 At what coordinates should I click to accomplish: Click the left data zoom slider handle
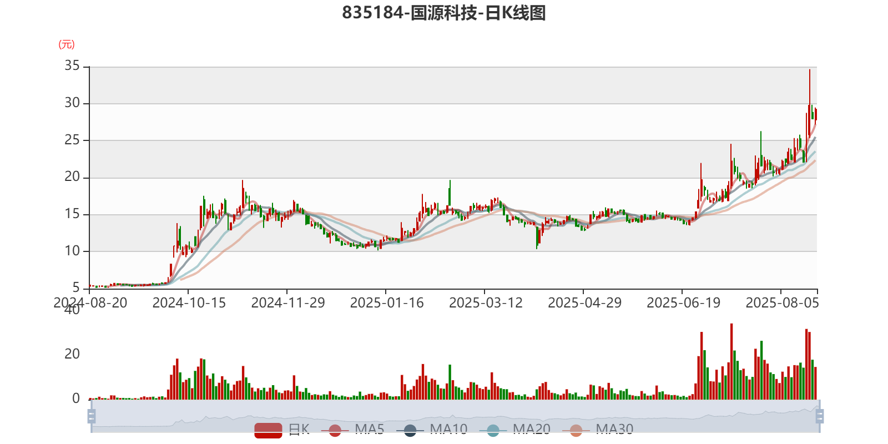92,416
